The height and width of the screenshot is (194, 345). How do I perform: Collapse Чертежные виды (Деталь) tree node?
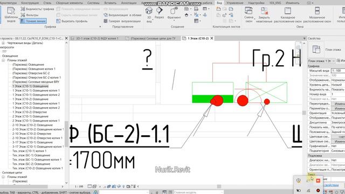[x=3, y=43]
